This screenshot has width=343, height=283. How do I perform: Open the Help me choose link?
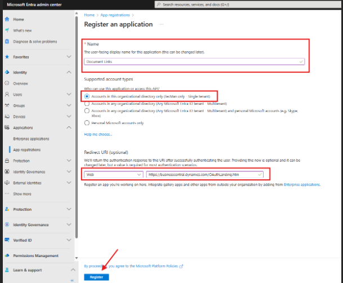98,134
